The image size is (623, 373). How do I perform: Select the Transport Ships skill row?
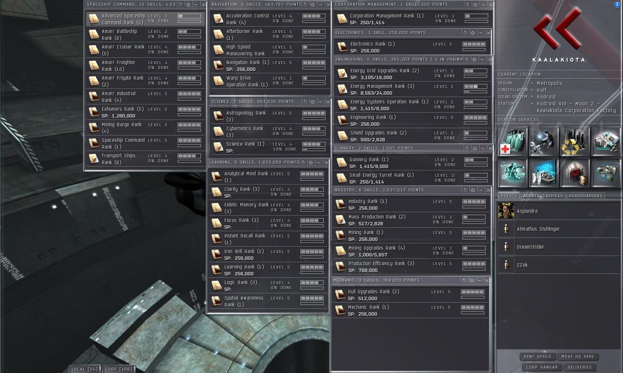point(145,159)
